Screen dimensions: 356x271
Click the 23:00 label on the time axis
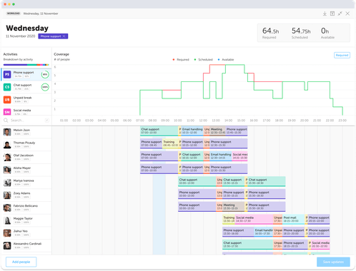click(342, 121)
